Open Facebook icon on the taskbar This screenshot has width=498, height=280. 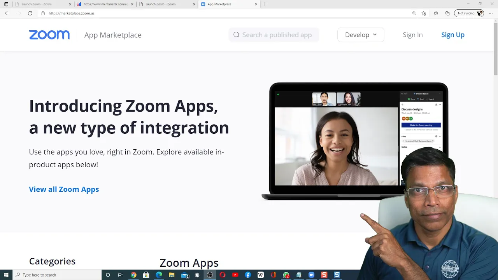pyautogui.click(x=248, y=275)
